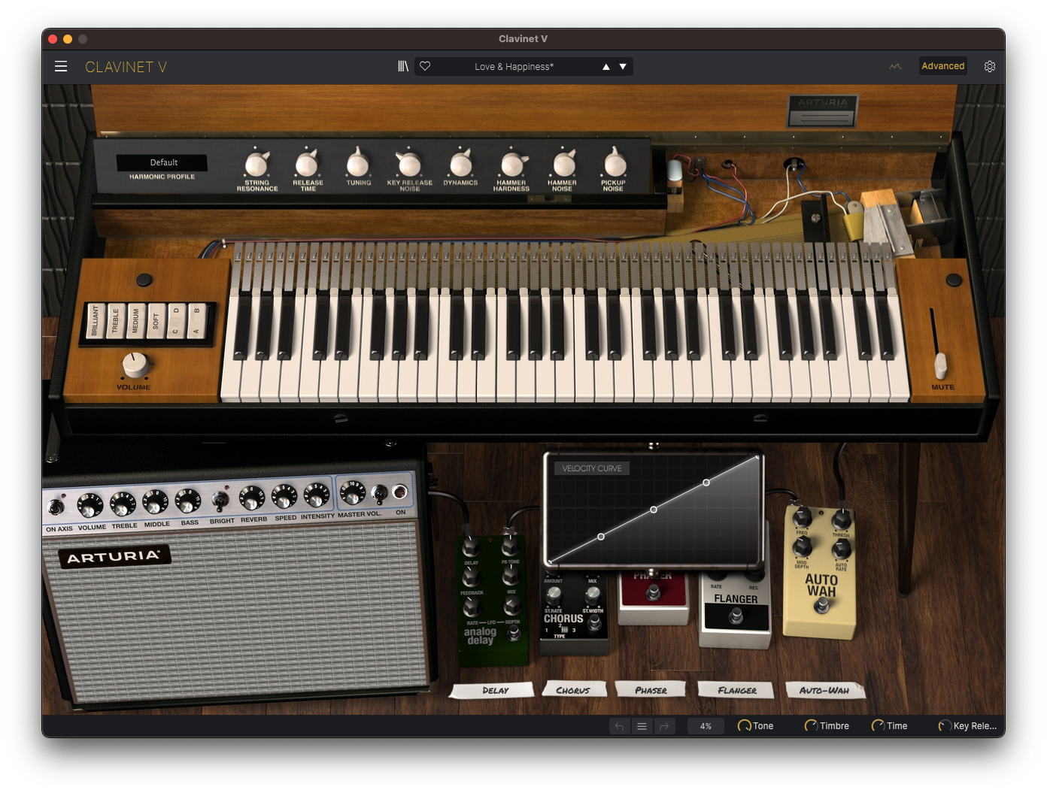Toggle the Treble rocker switch
Viewport: 1047px width, 793px height.
115,321
